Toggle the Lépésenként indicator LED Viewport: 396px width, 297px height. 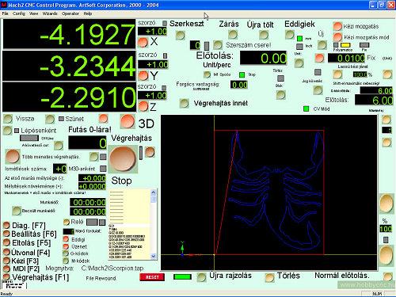[17, 131]
